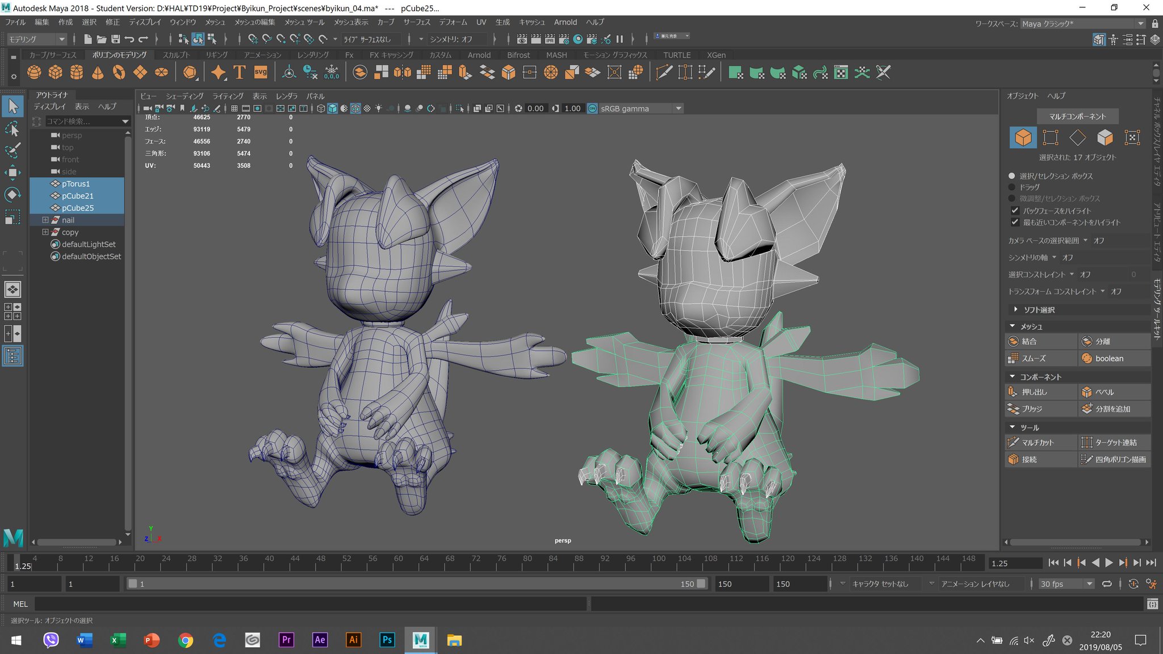Image resolution: width=1163 pixels, height=654 pixels.
Task: Toggle backface highlight checkbox
Action: [1015, 211]
